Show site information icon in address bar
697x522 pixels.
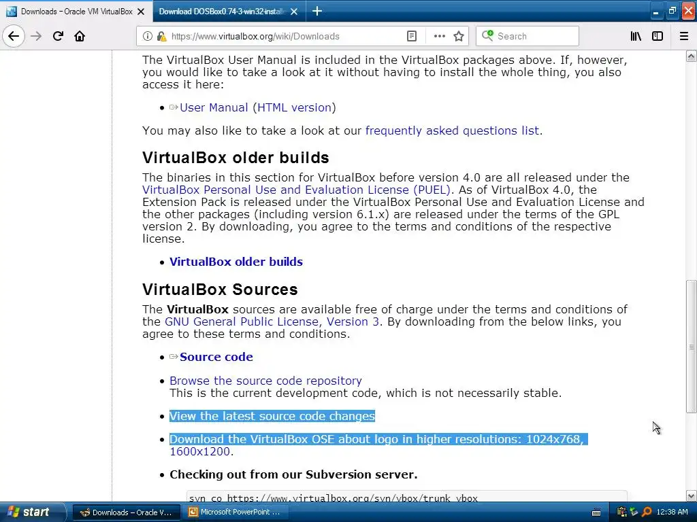[x=148, y=36]
